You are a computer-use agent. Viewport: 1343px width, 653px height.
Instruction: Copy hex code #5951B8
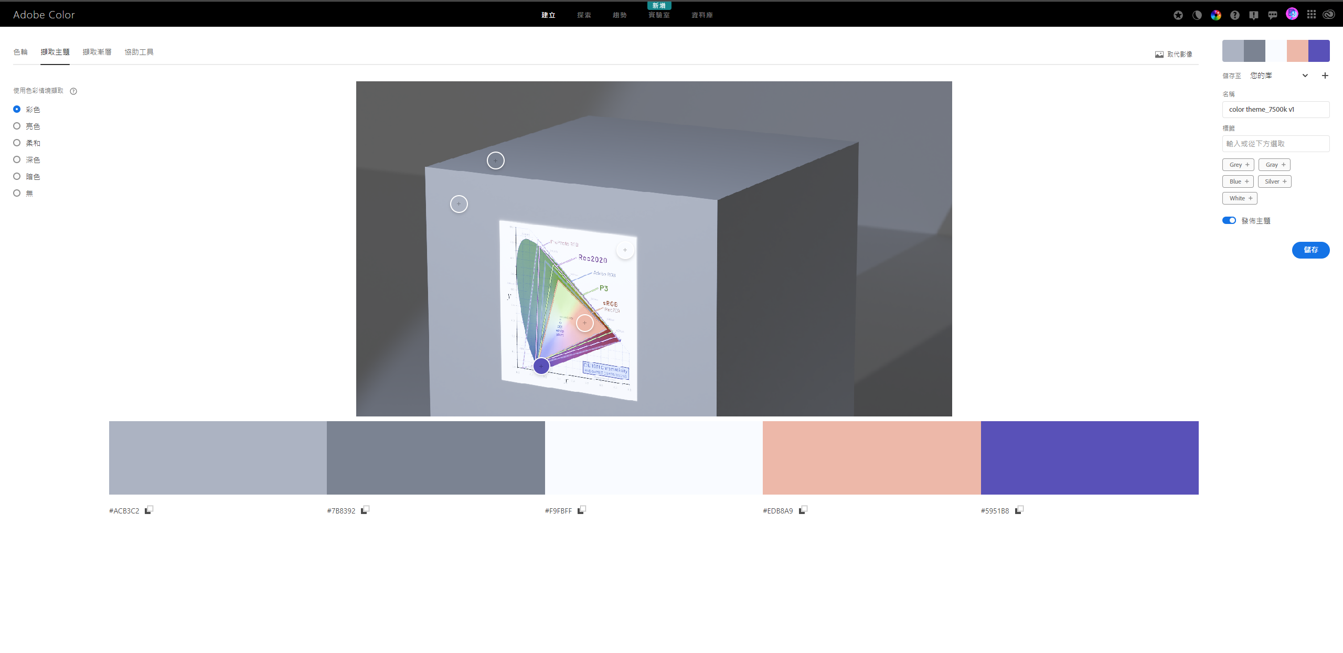tap(1019, 510)
